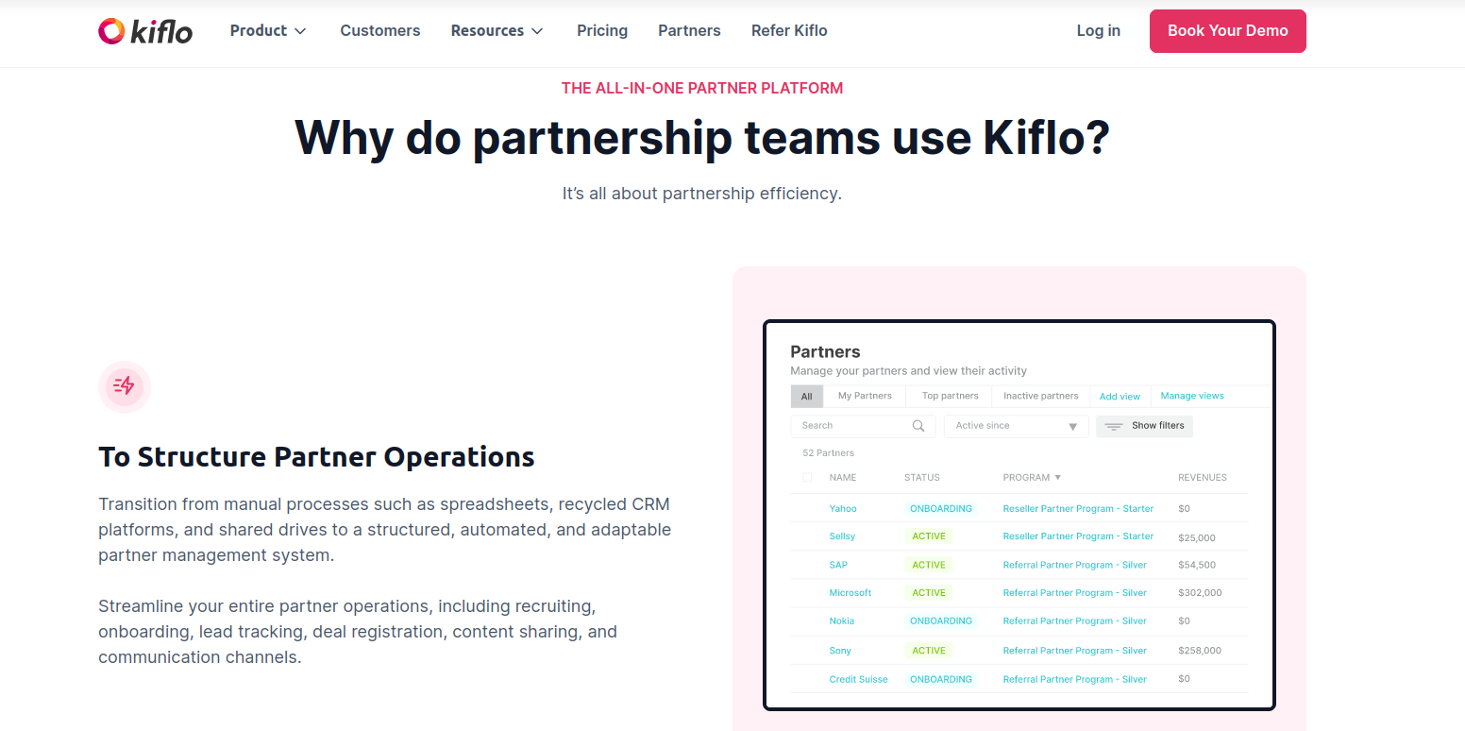Toggle the select-all checkbox in table header
Viewport: 1465px width, 731px height.
click(807, 478)
